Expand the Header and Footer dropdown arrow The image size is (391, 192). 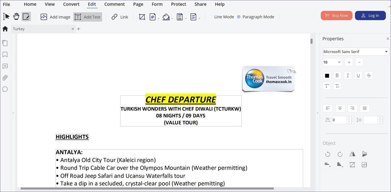pyautogui.click(x=186, y=18)
